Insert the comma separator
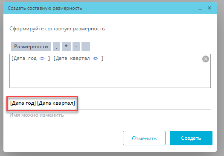 point(56,47)
